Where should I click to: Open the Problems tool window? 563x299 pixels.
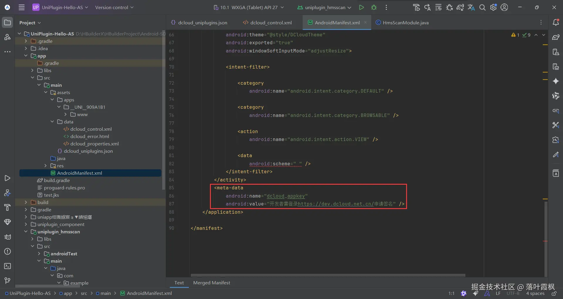pos(8,252)
